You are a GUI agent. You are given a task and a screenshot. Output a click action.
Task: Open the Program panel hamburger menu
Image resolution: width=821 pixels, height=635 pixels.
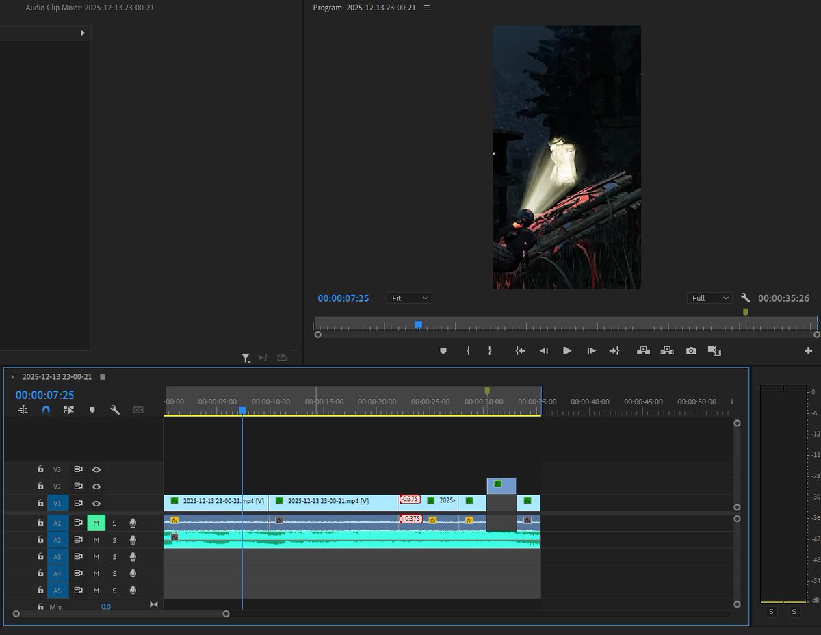426,8
